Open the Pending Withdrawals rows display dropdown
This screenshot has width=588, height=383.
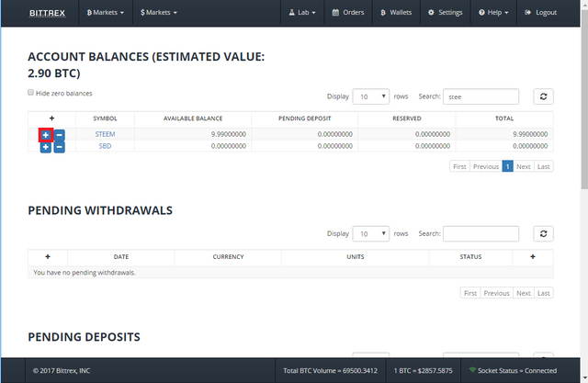tap(371, 234)
